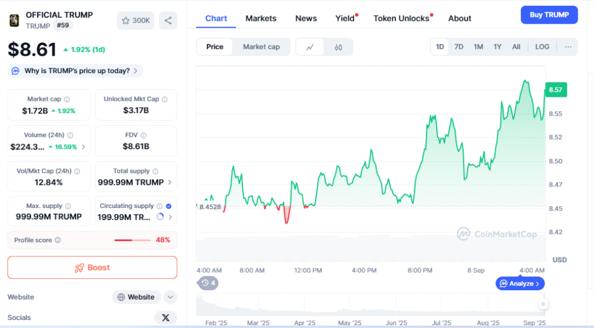Expand Total supply details chevron
Image resolution: width=594 pixels, height=328 pixels.
(170, 183)
